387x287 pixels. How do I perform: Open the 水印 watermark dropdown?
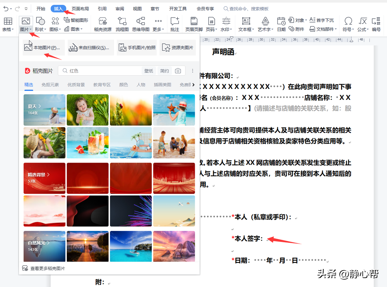pyautogui.click(x=226, y=28)
